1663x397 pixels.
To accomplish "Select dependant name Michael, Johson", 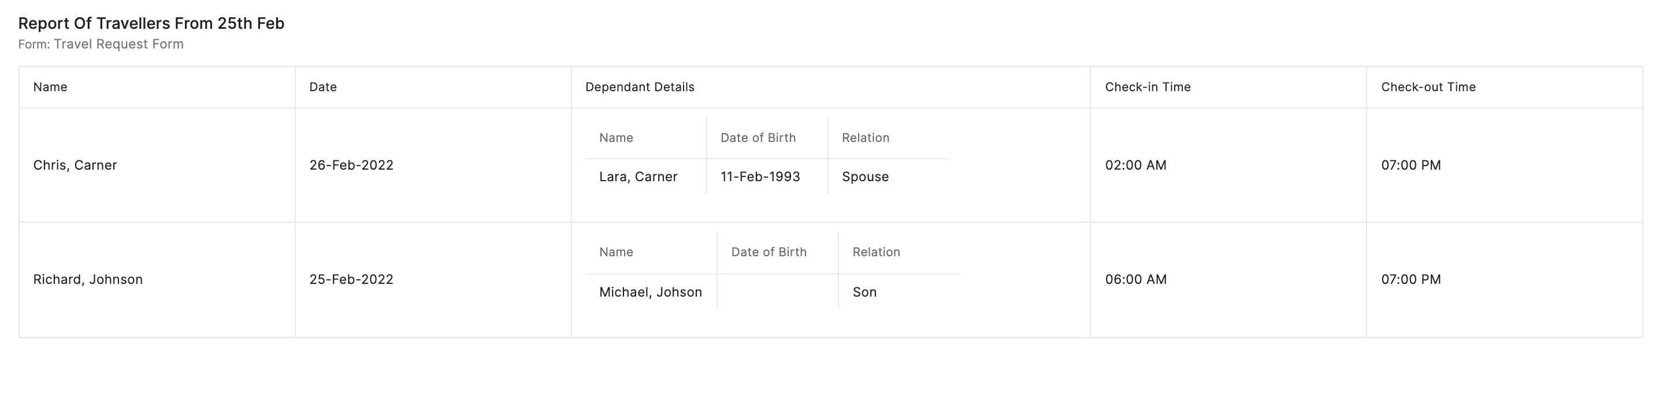I will (650, 293).
